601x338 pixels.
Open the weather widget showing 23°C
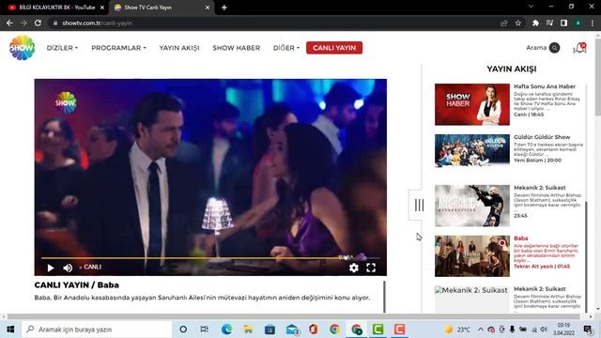click(x=457, y=330)
